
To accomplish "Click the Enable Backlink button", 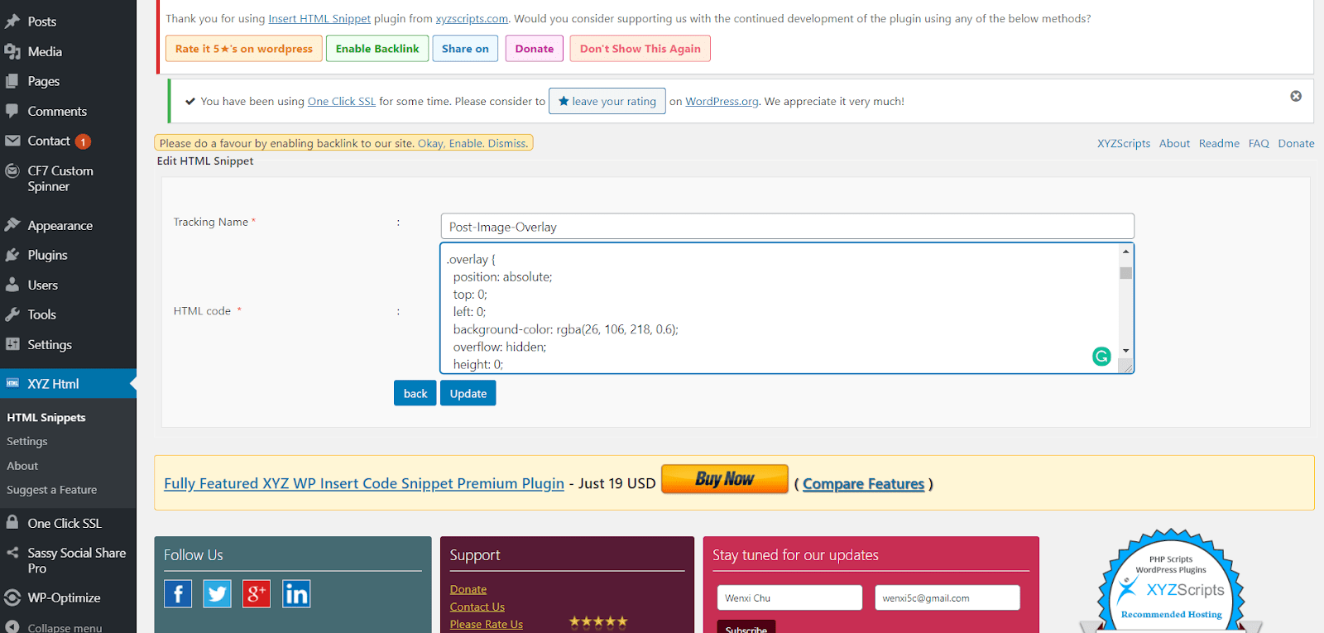I will 377,49.
